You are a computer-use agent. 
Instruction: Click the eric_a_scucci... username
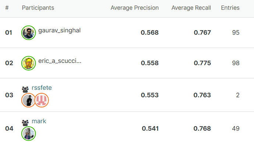[x=60, y=61]
